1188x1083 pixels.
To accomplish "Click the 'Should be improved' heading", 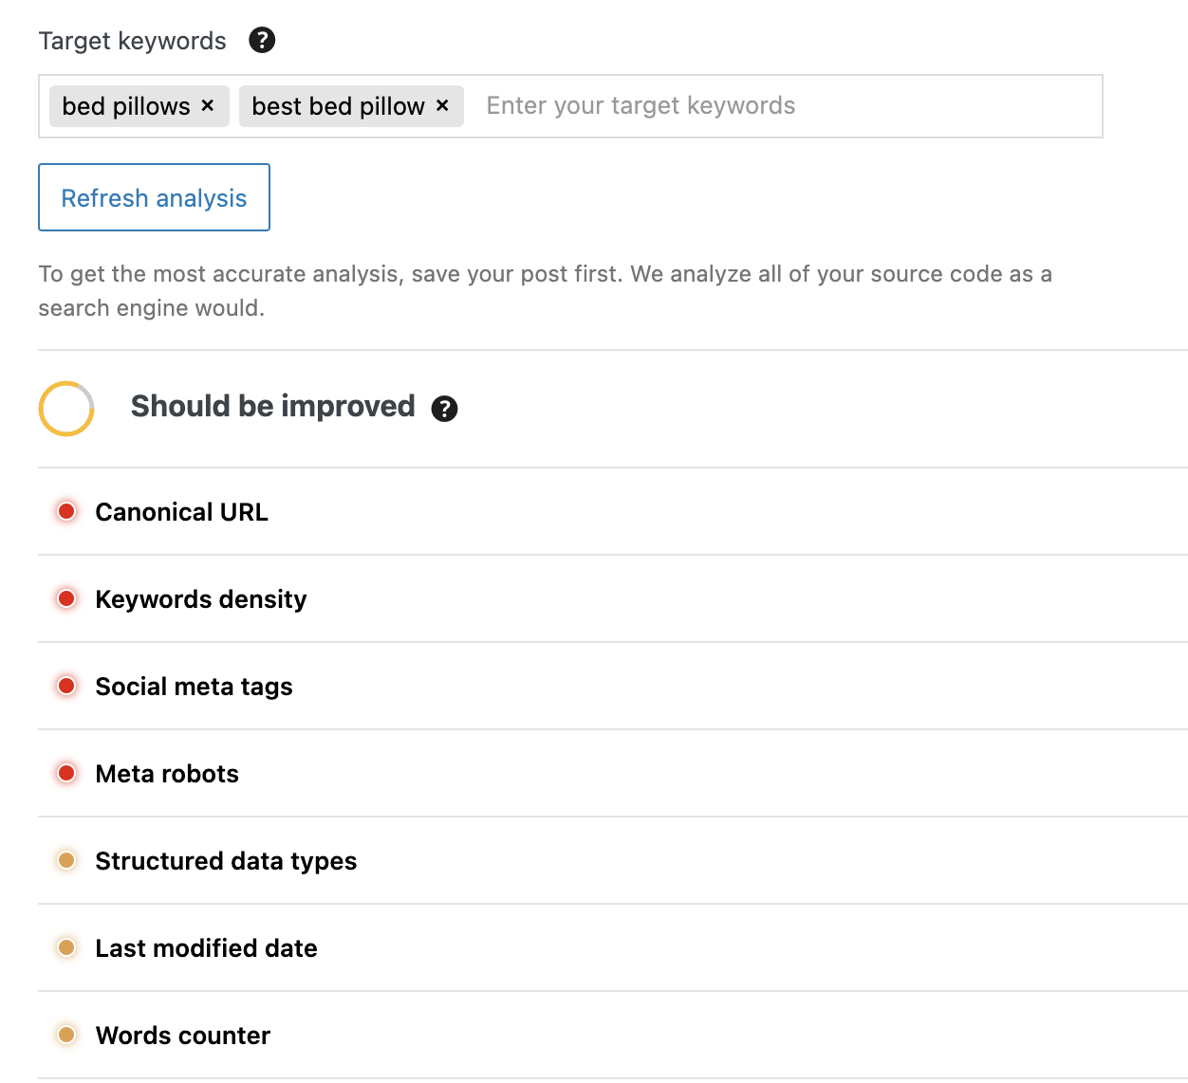I will click(273, 407).
